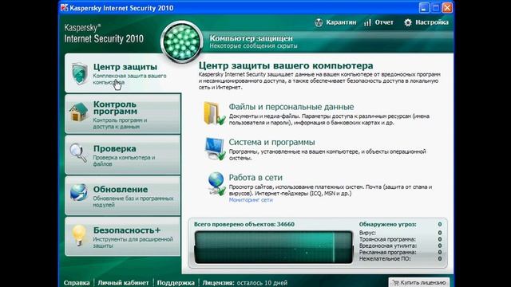
Task: Open Файлы и персональные данные heading
Action: click(x=291, y=107)
